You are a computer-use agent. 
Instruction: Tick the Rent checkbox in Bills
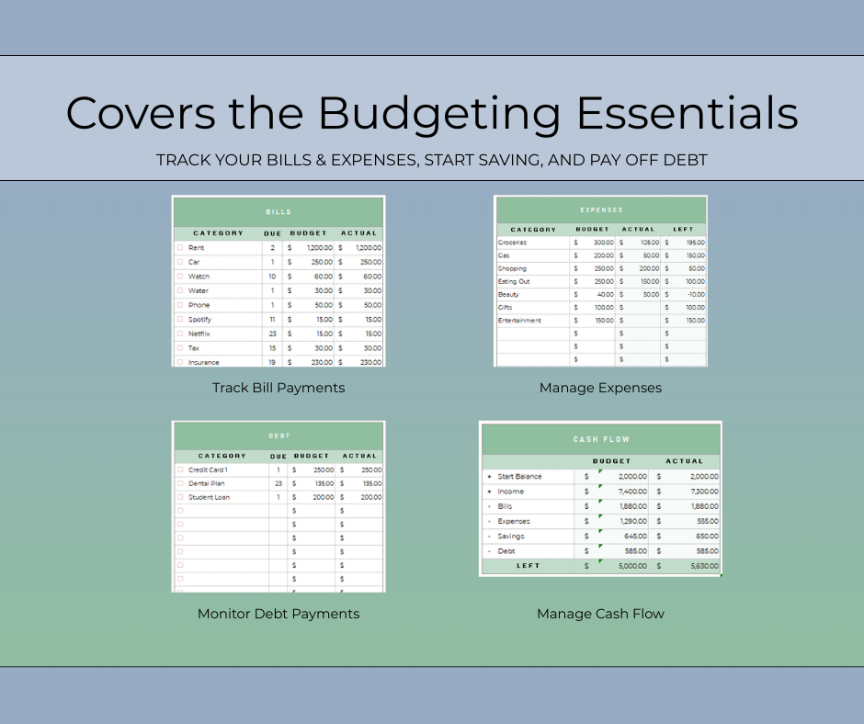click(179, 247)
